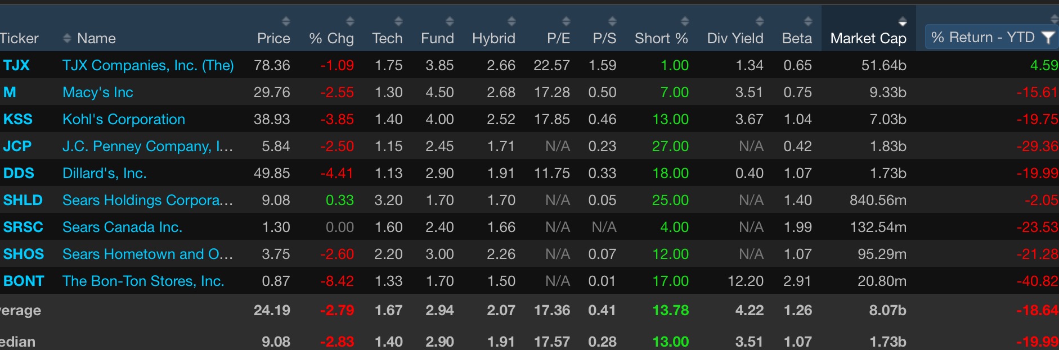Click TJX market cap value 51.64b
The image size is (1059, 350).
pos(884,65)
